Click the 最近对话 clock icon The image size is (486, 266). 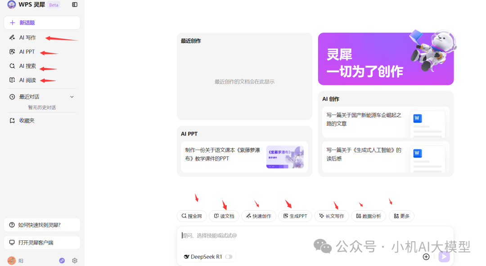pyautogui.click(x=12, y=97)
